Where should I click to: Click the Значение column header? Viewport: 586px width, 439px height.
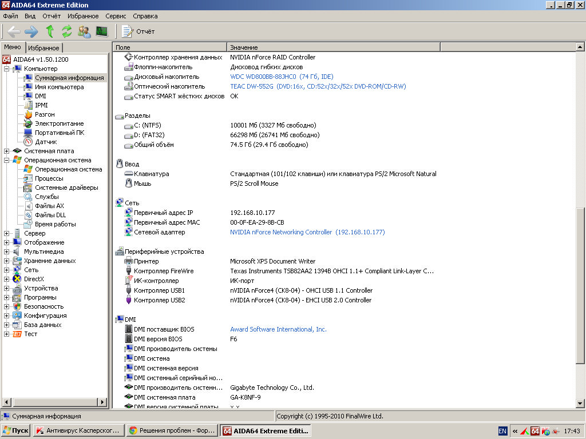click(244, 47)
